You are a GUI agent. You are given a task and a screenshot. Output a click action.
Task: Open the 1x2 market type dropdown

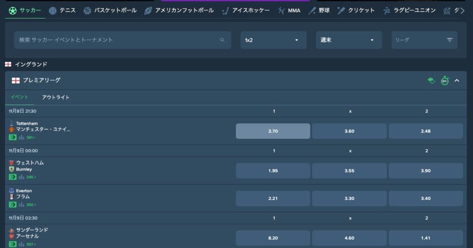pos(273,40)
